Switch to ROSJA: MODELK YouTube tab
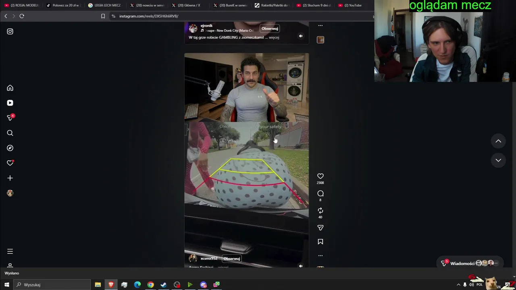Image resolution: width=516 pixels, height=290 pixels. click(x=22, y=5)
